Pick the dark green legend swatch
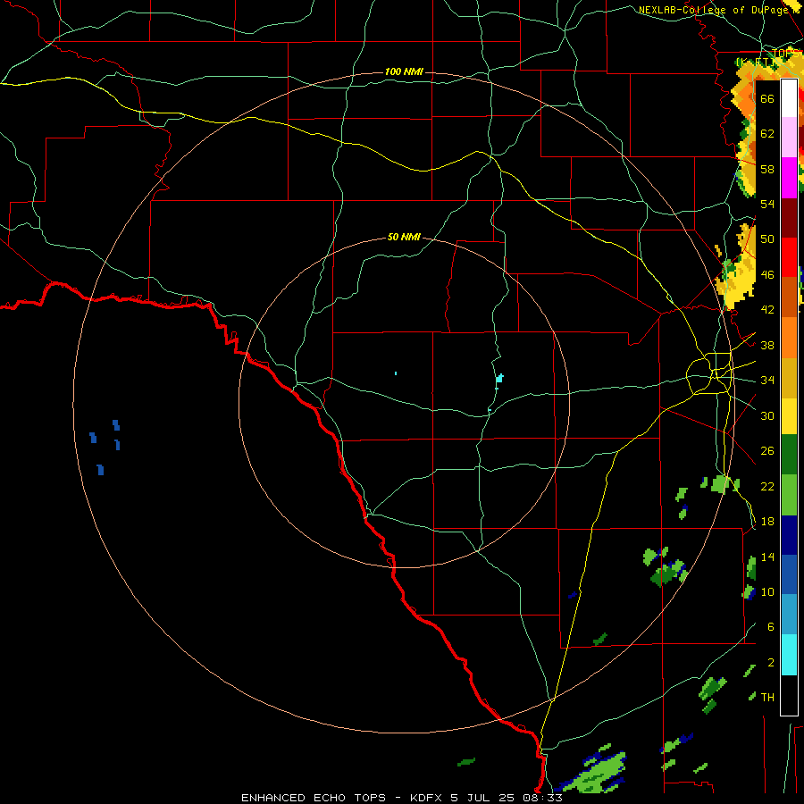 (x=789, y=455)
